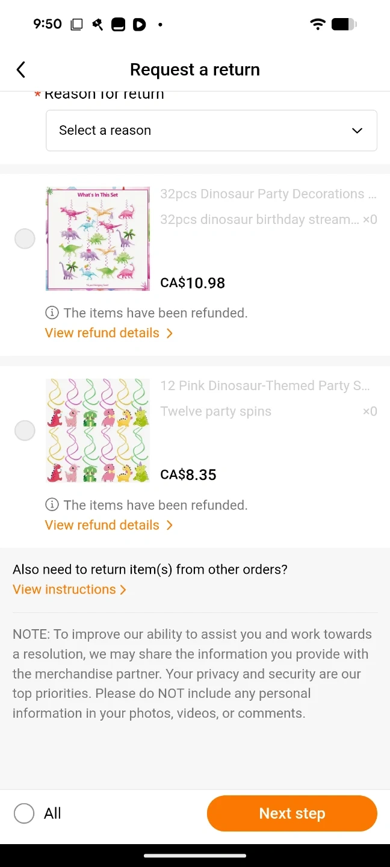Select the 12 Pink Dinosaur-Themed Party radio button

(25, 431)
